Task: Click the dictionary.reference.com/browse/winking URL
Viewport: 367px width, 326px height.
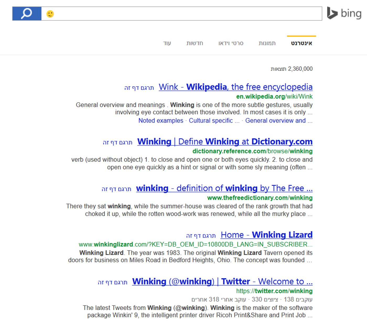Action: (x=252, y=151)
